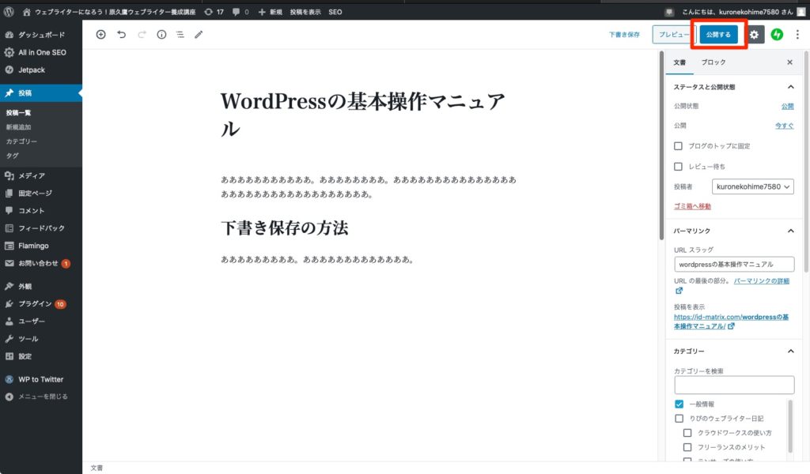
Task: Click the 新規 plus item in admin bar
Action: click(x=271, y=12)
